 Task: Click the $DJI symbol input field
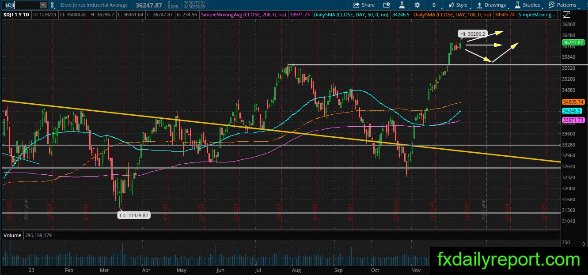tap(20, 5)
